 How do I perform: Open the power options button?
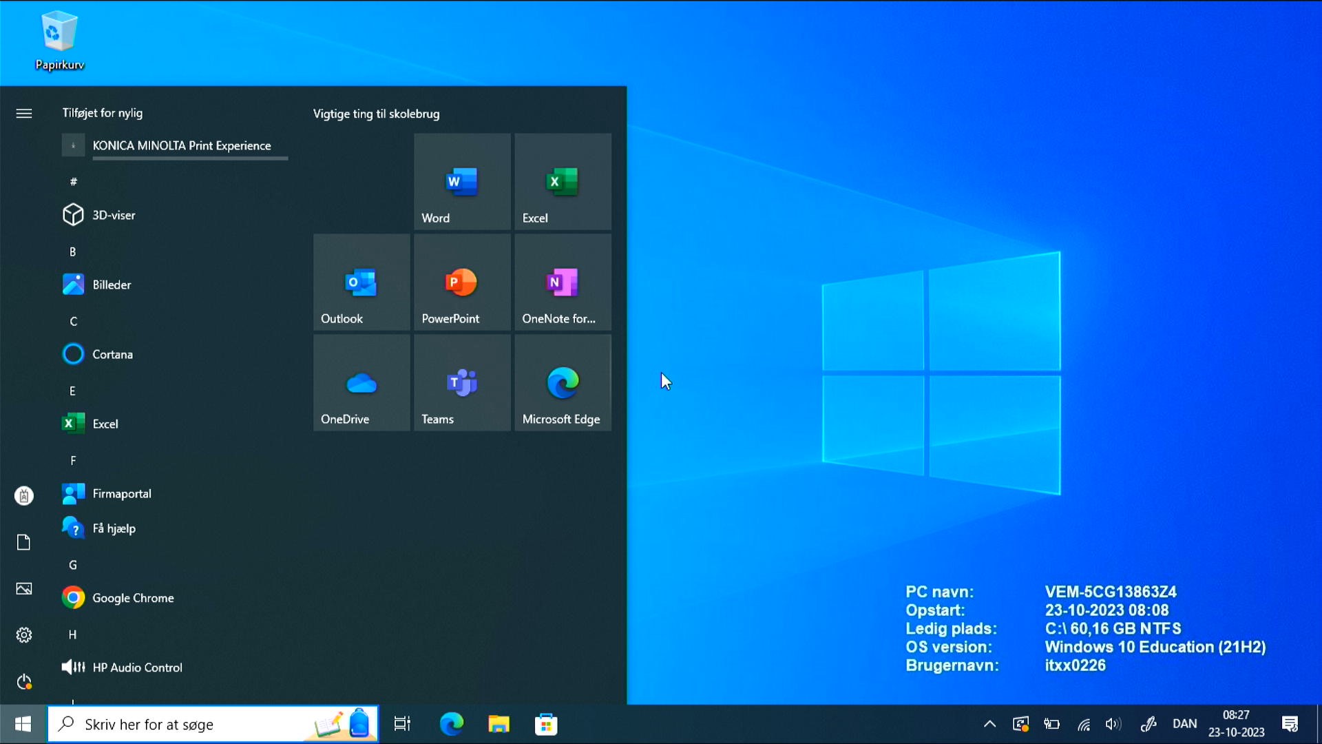point(24,682)
